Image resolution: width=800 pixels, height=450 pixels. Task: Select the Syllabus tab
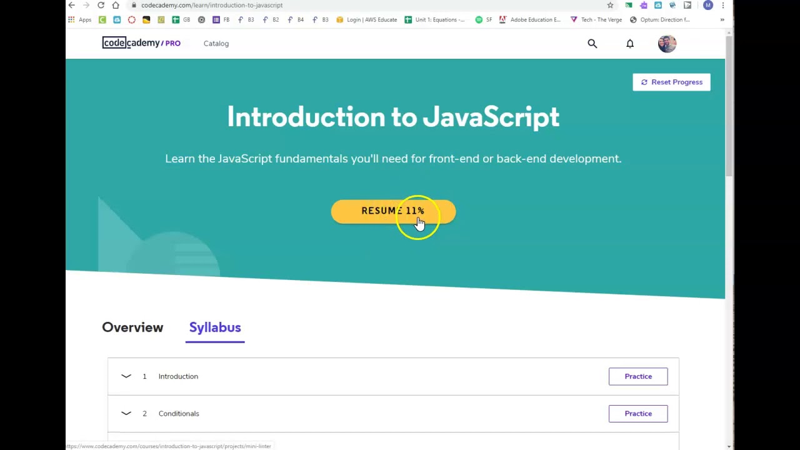(215, 327)
